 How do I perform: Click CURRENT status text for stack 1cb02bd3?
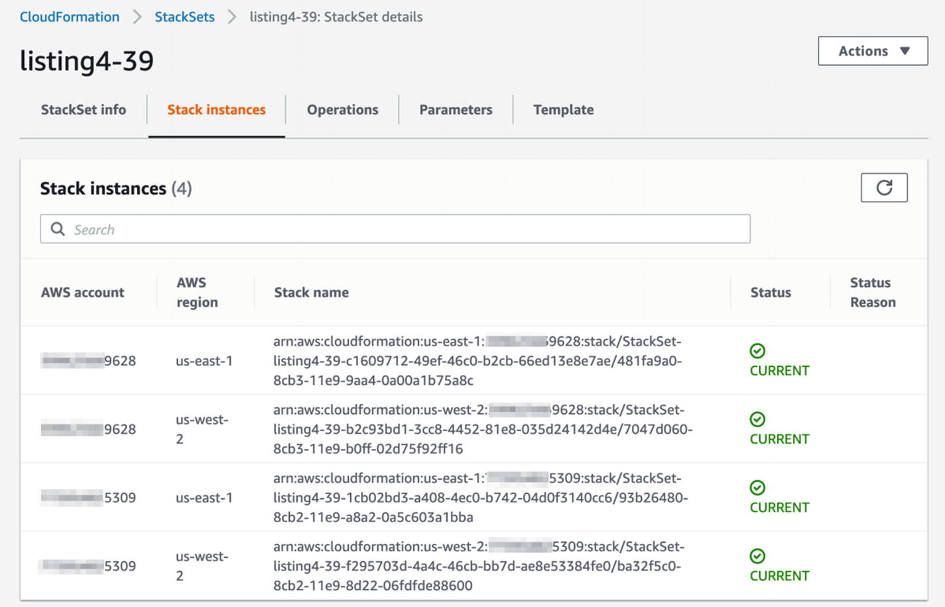tap(779, 507)
